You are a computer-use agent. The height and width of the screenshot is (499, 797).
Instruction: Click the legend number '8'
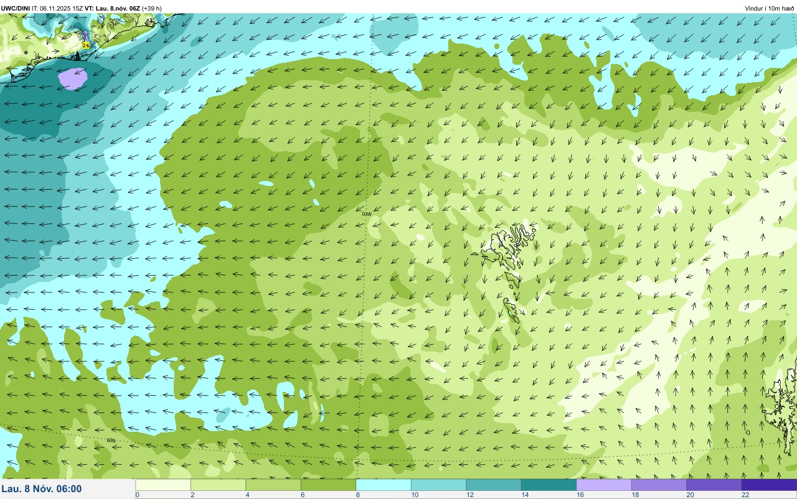(x=357, y=495)
